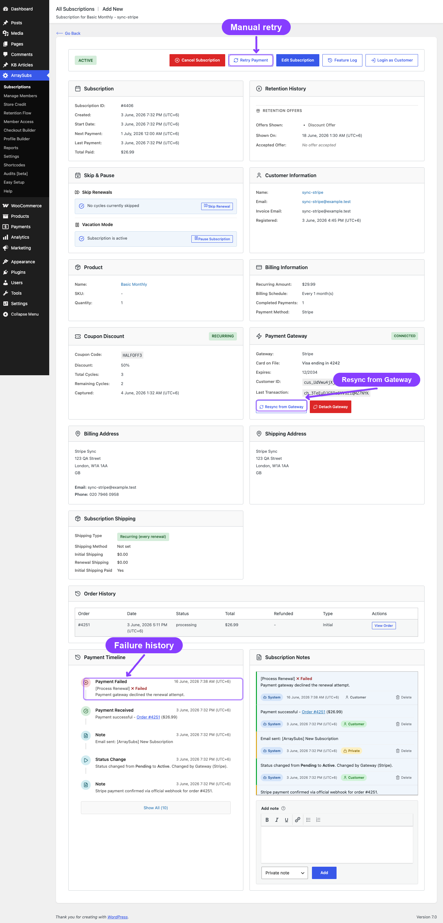Click Resync from Gateway button
The image size is (443, 923).
point(281,407)
